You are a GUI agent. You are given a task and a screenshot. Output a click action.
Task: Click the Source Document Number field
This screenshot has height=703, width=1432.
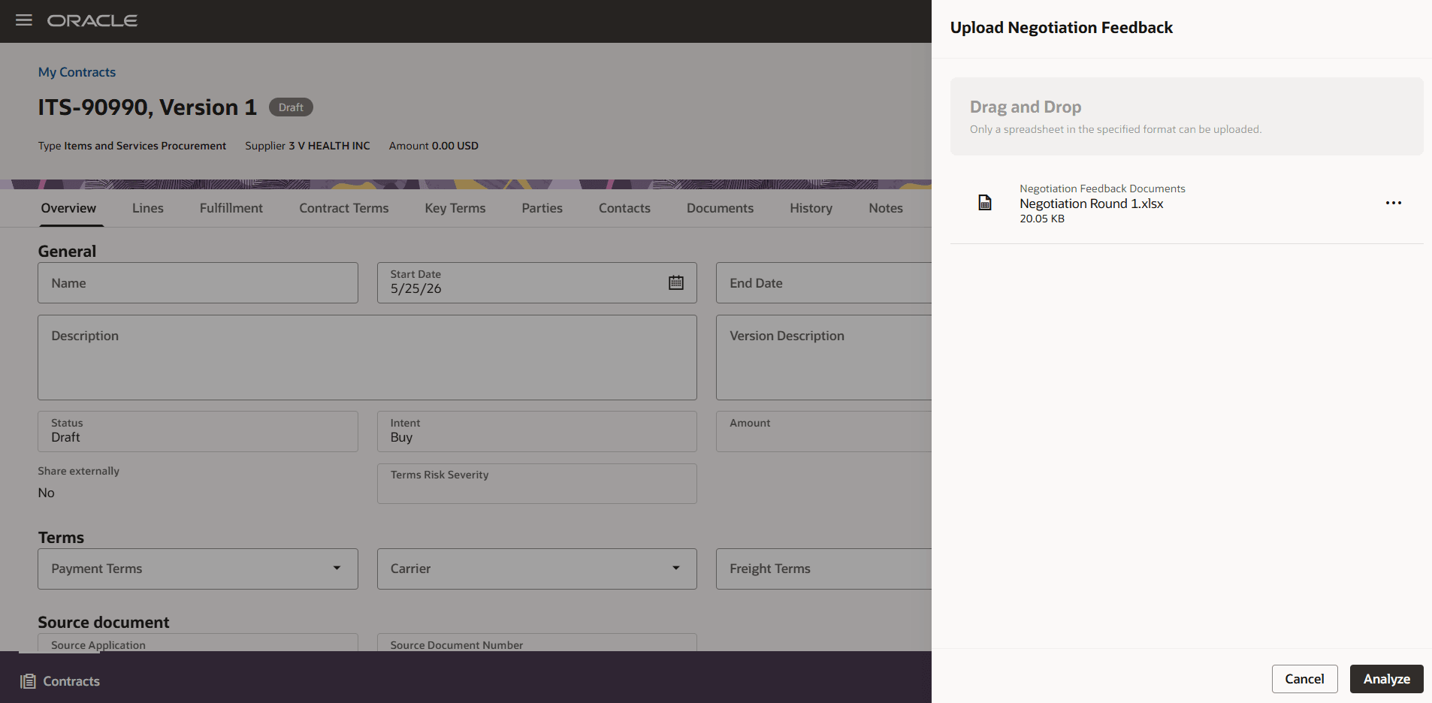[536, 643]
